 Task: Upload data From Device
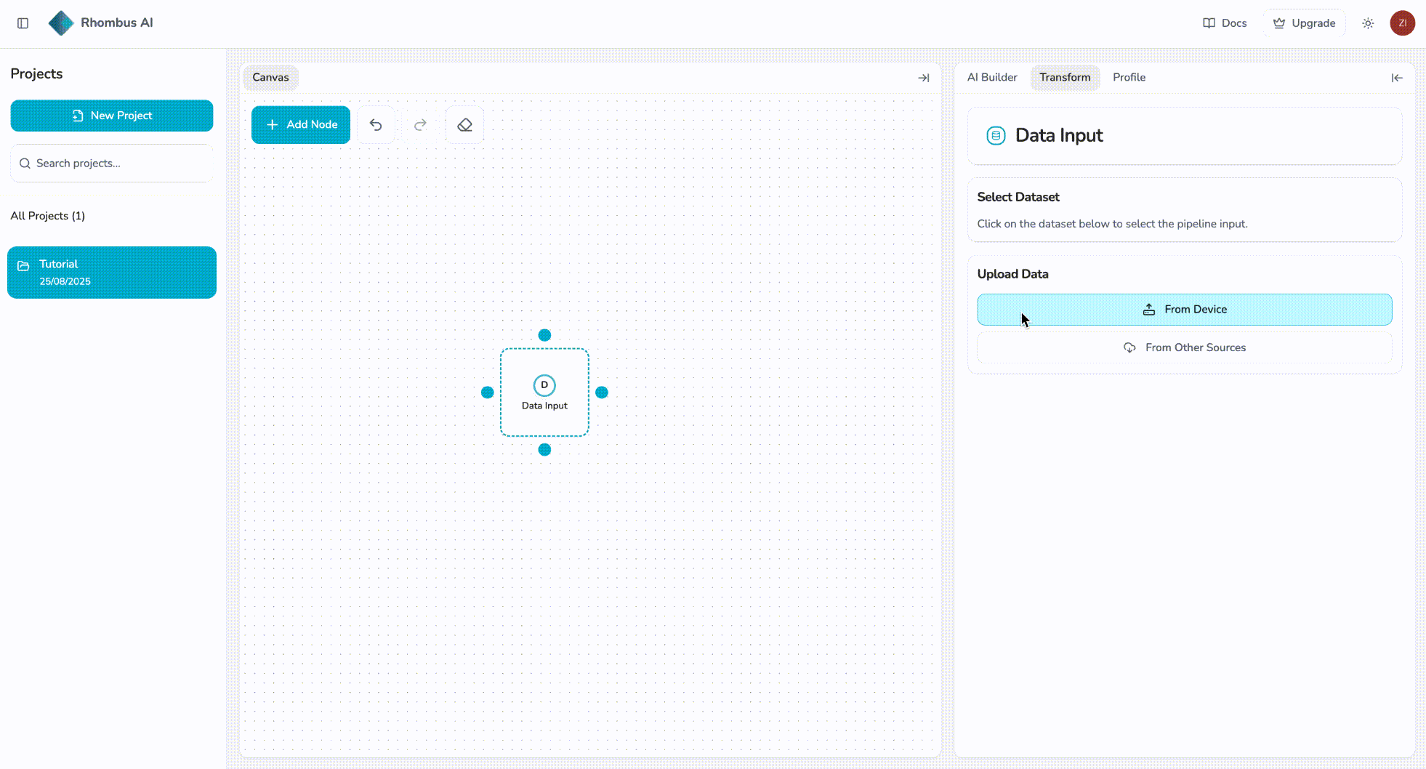[1184, 309]
